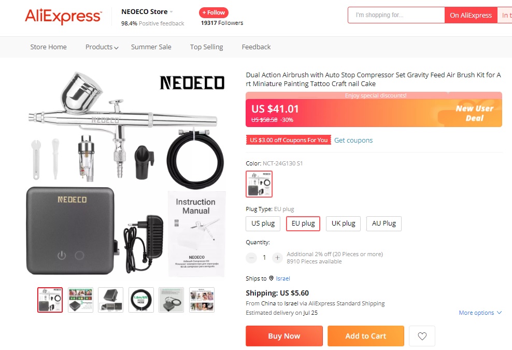Click the search input field

point(396,15)
